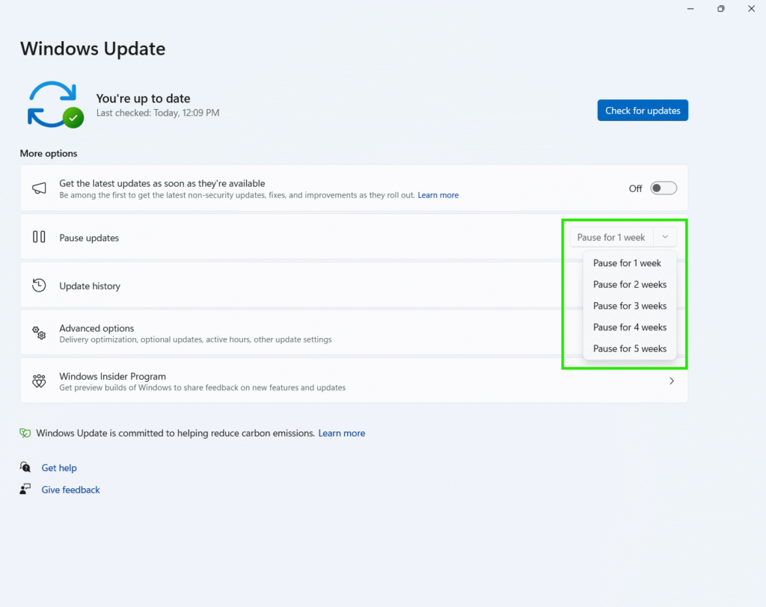This screenshot has height=607, width=766.
Task: Select Pause for 2 weeks option
Action: click(x=629, y=285)
